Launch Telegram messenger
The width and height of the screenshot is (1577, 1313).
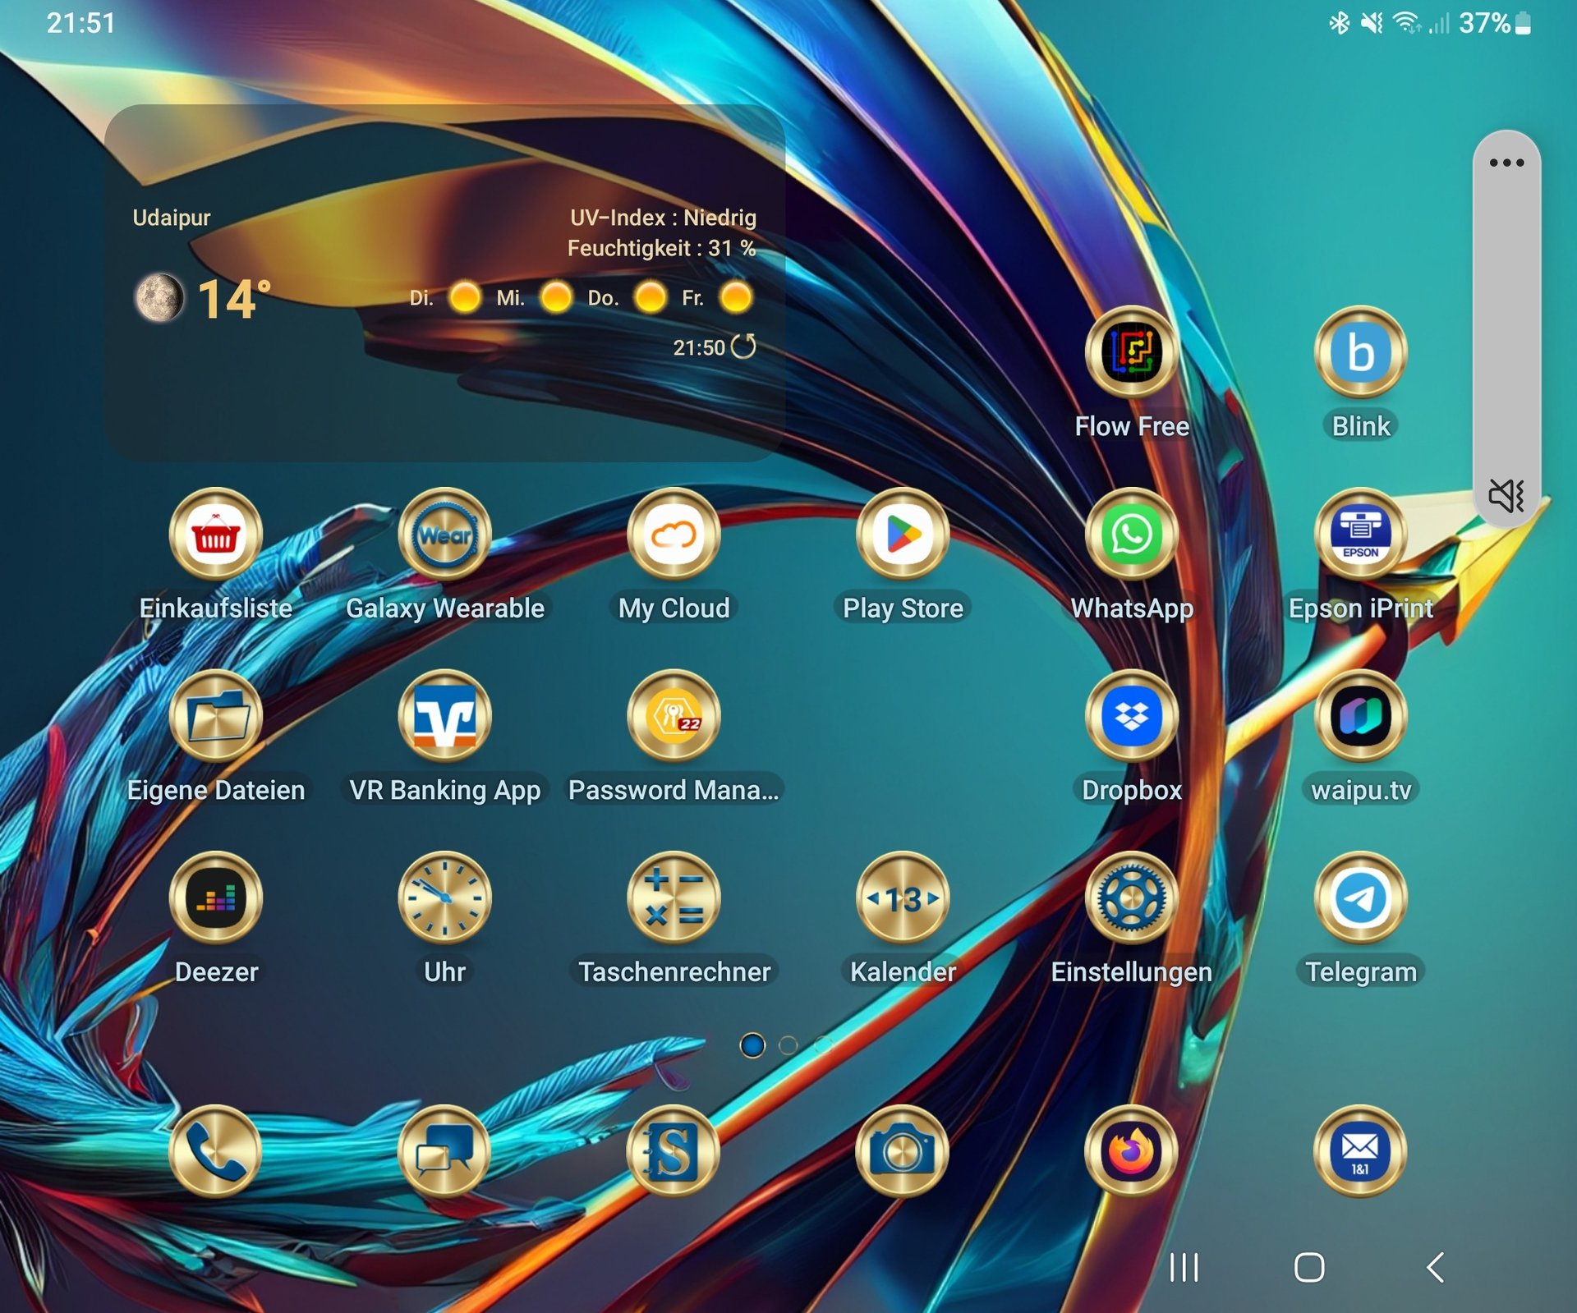[x=1360, y=898]
